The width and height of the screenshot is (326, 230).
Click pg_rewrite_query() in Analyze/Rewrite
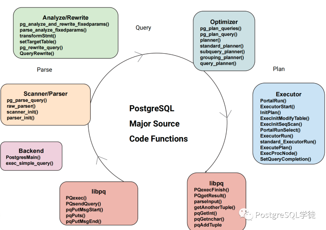(41, 48)
